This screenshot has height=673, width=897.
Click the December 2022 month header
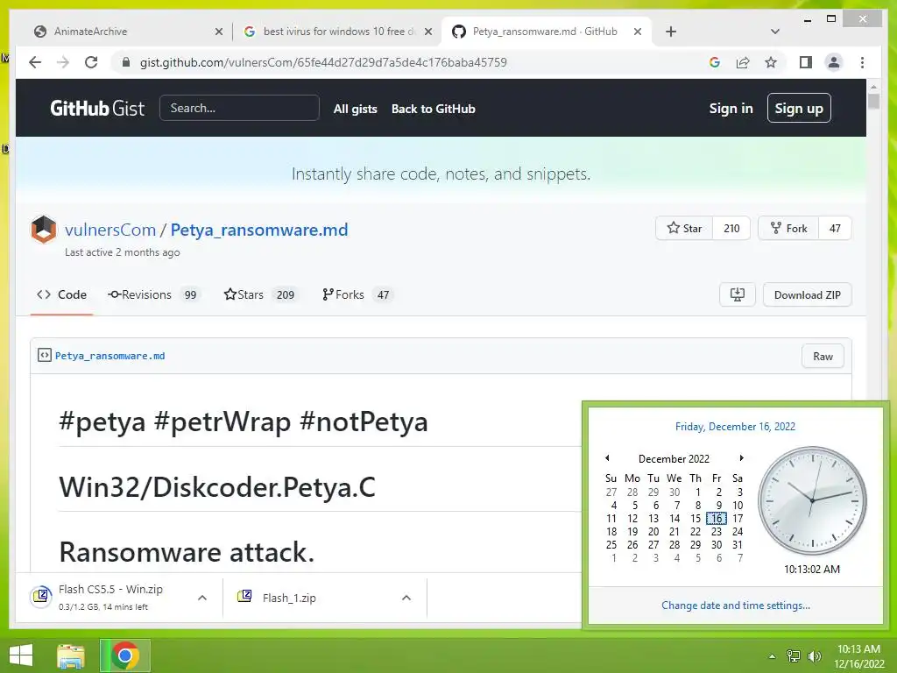[x=674, y=459]
